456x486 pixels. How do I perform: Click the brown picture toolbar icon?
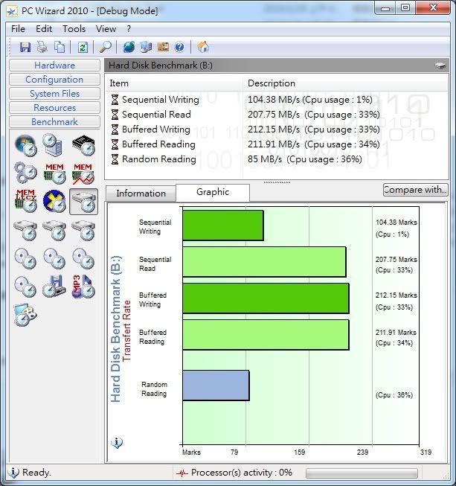163,47
